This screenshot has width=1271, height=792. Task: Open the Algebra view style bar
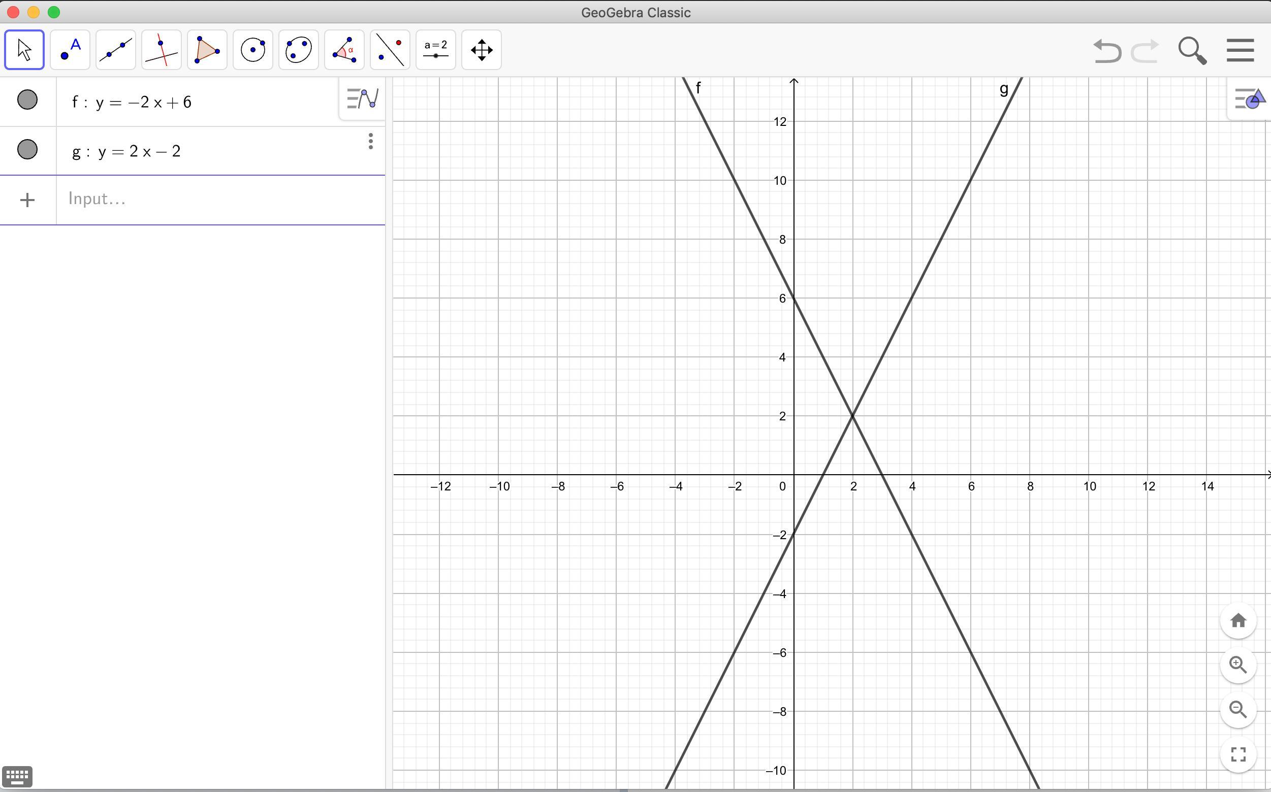[362, 98]
